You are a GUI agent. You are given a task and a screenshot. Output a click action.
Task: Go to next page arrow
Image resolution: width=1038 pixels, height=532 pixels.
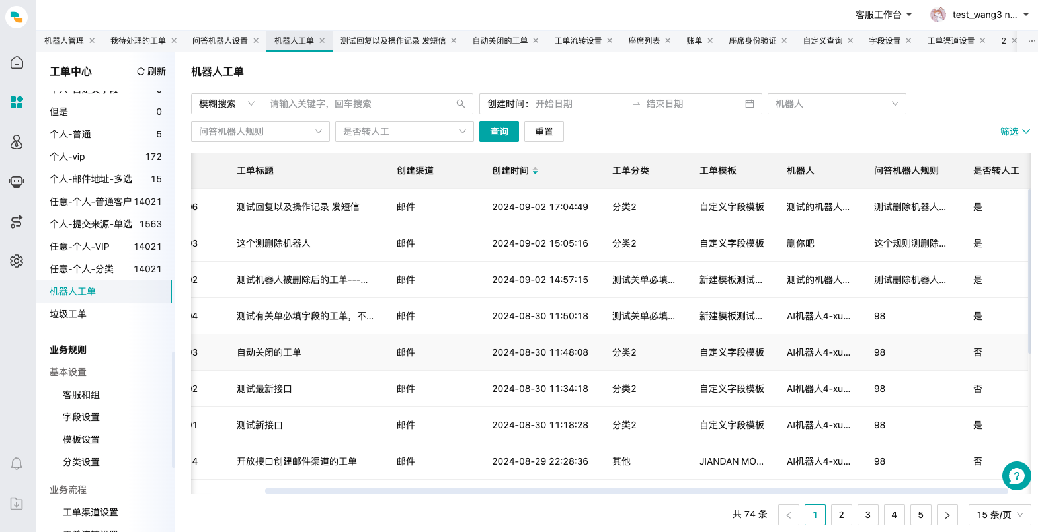(x=947, y=515)
